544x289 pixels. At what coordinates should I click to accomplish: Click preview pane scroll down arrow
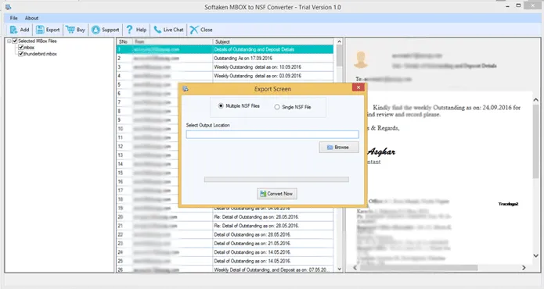pos(535,255)
